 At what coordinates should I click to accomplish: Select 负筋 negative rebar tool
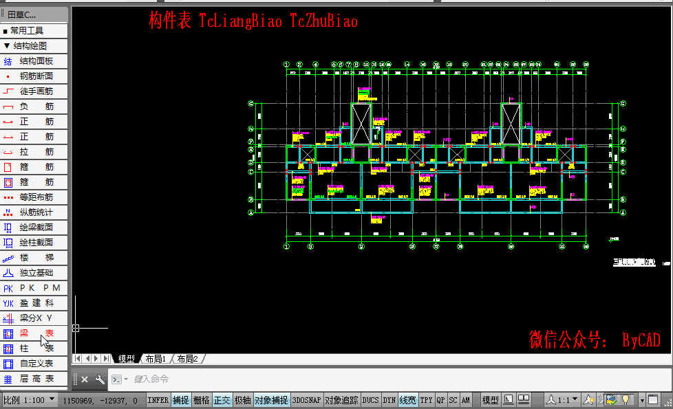[34, 107]
